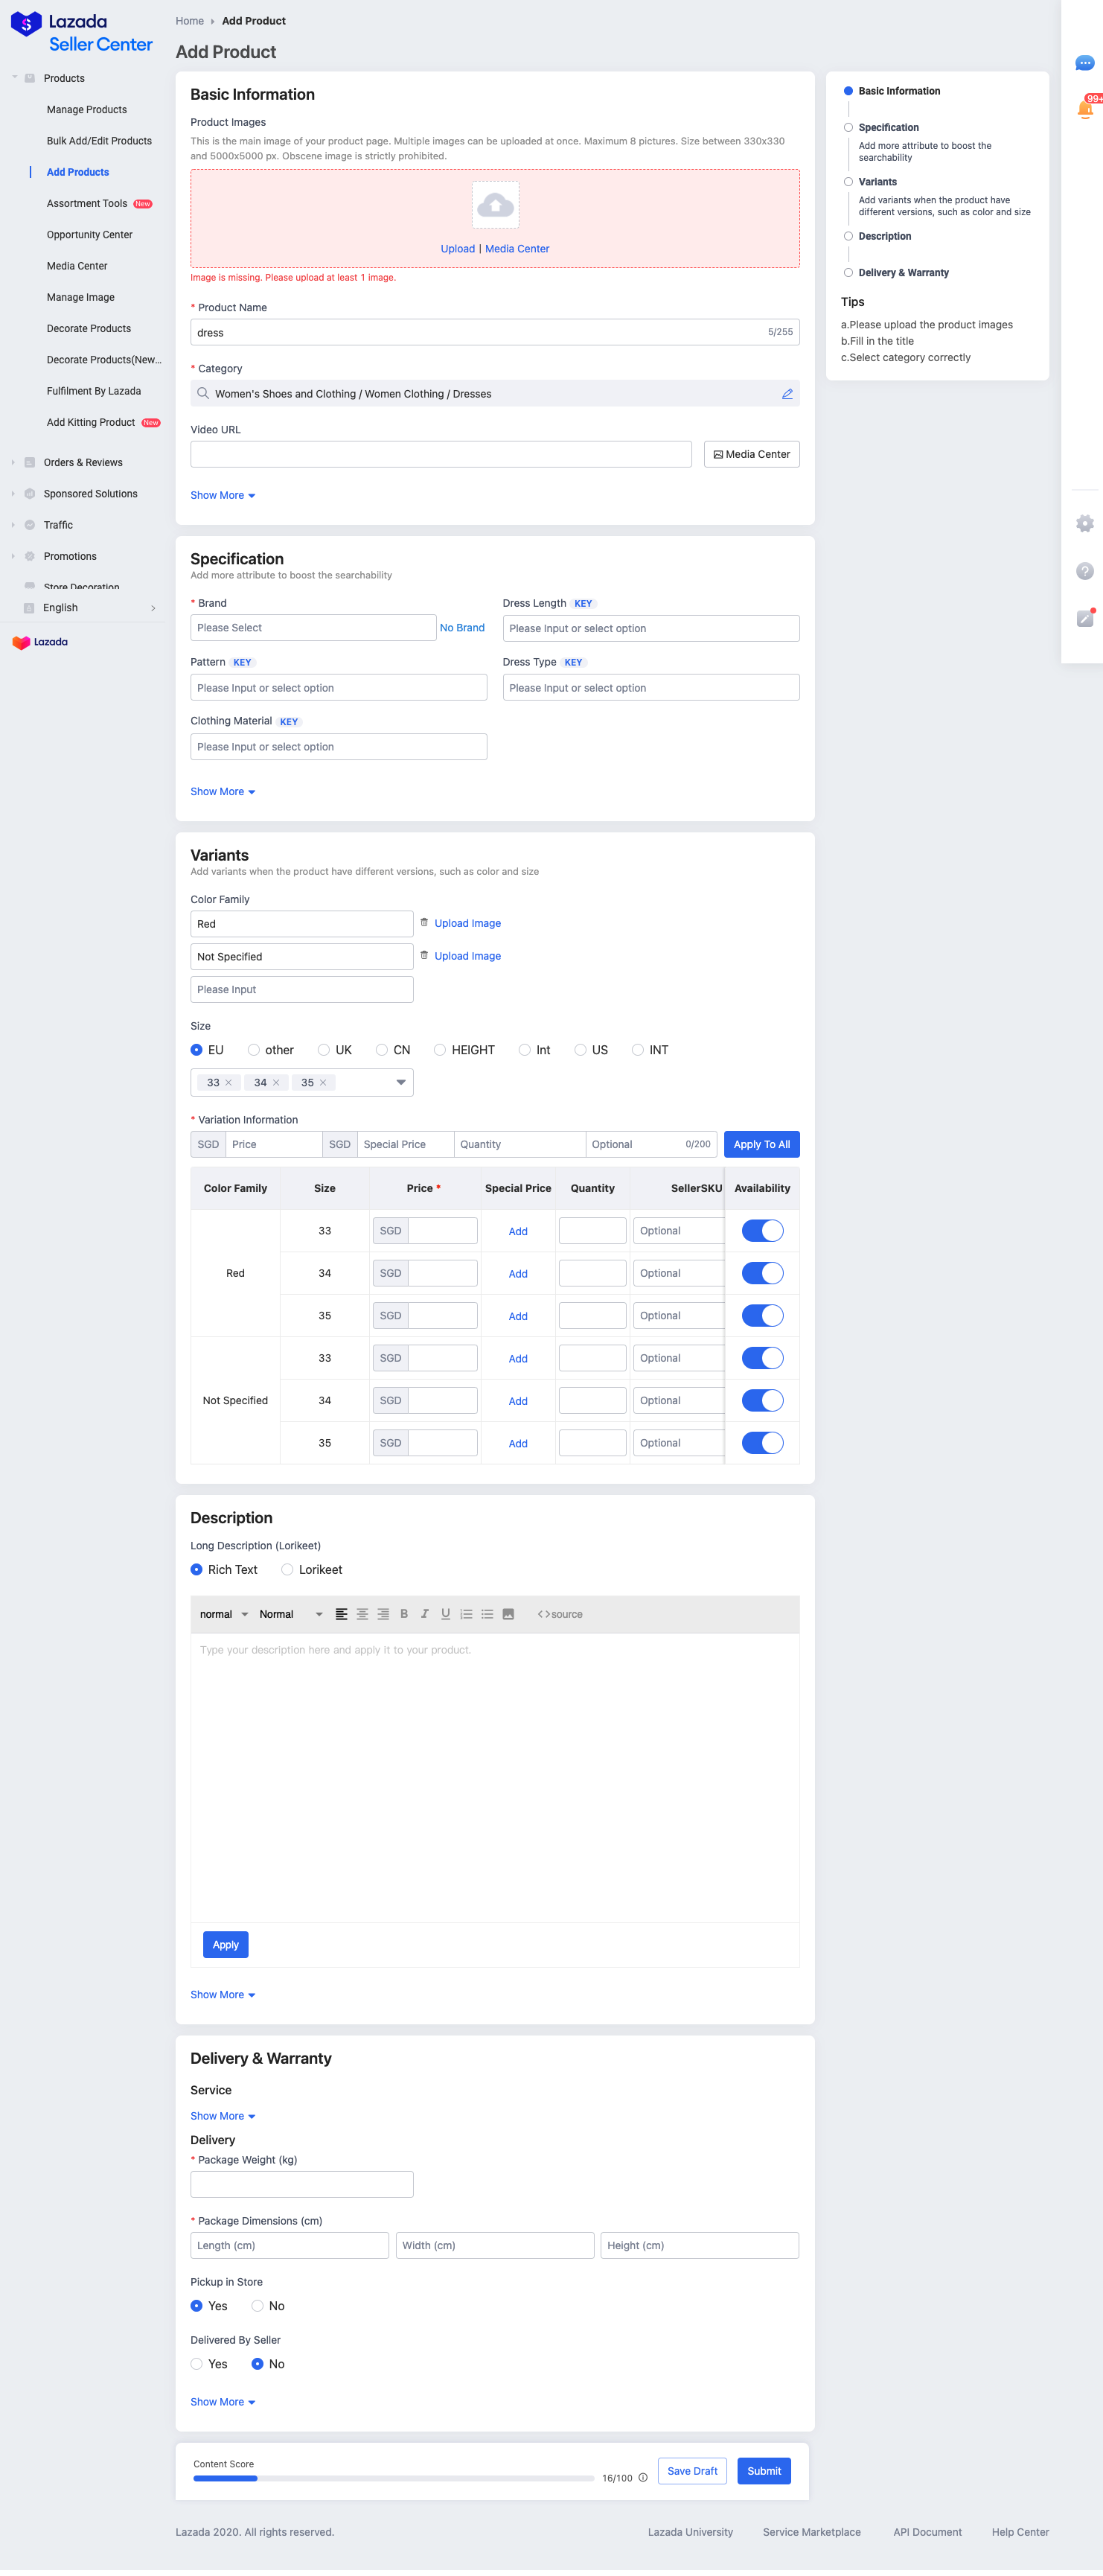Insert image in description editor toolbar
This screenshot has width=1103, height=2576.
(508, 1614)
